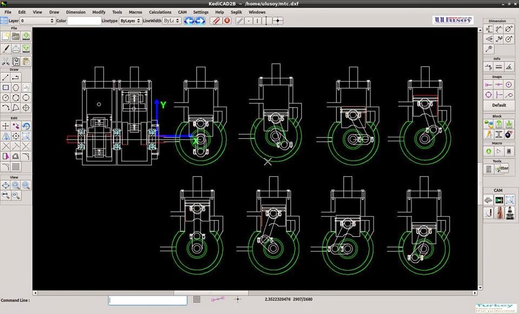Toggle midpoint snap
This screenshot has height=314, width=519.
click(x=499, y=85)
